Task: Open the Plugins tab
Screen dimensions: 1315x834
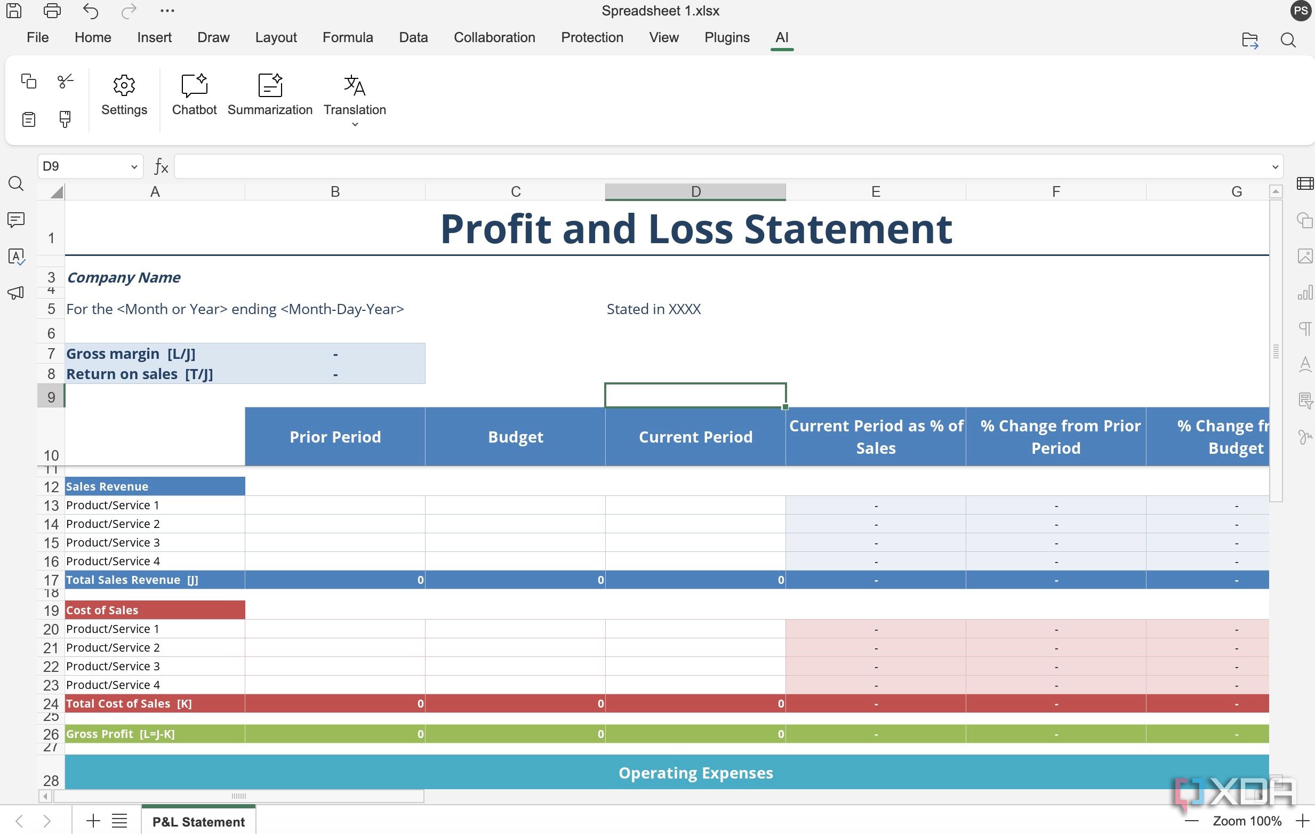Action: tap(727, 37)
